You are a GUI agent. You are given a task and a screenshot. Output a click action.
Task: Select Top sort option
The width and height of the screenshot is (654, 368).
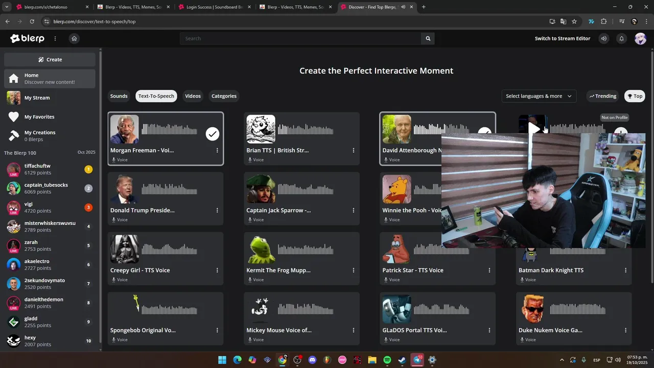click(635, 96)
